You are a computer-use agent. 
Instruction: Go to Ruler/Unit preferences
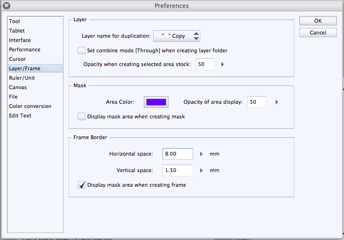[22, 78]
